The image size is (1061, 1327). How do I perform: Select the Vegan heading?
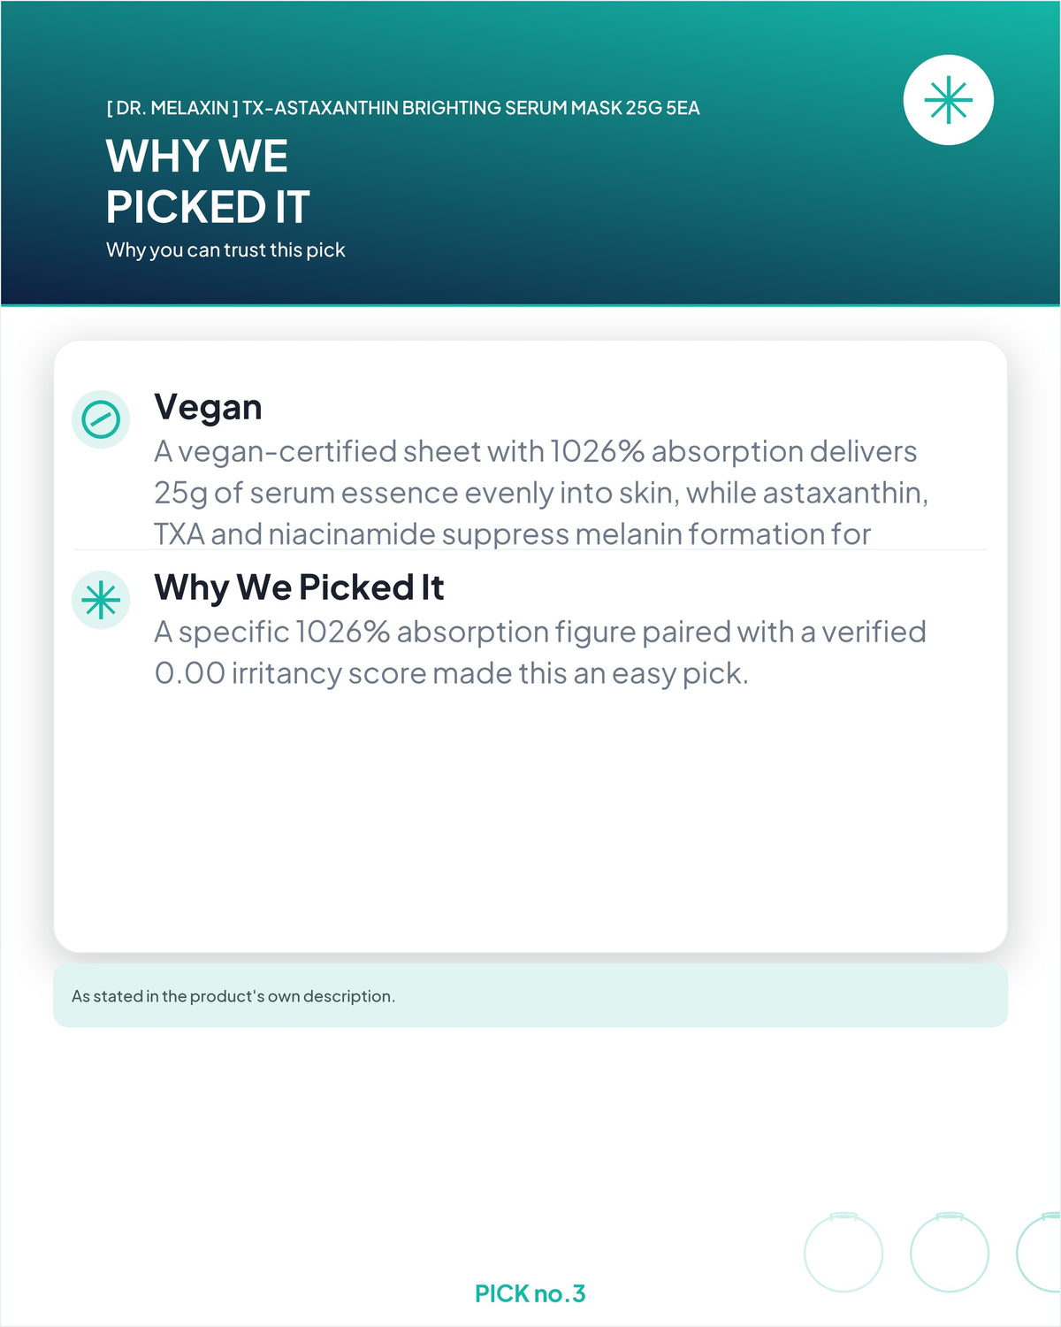208,407
